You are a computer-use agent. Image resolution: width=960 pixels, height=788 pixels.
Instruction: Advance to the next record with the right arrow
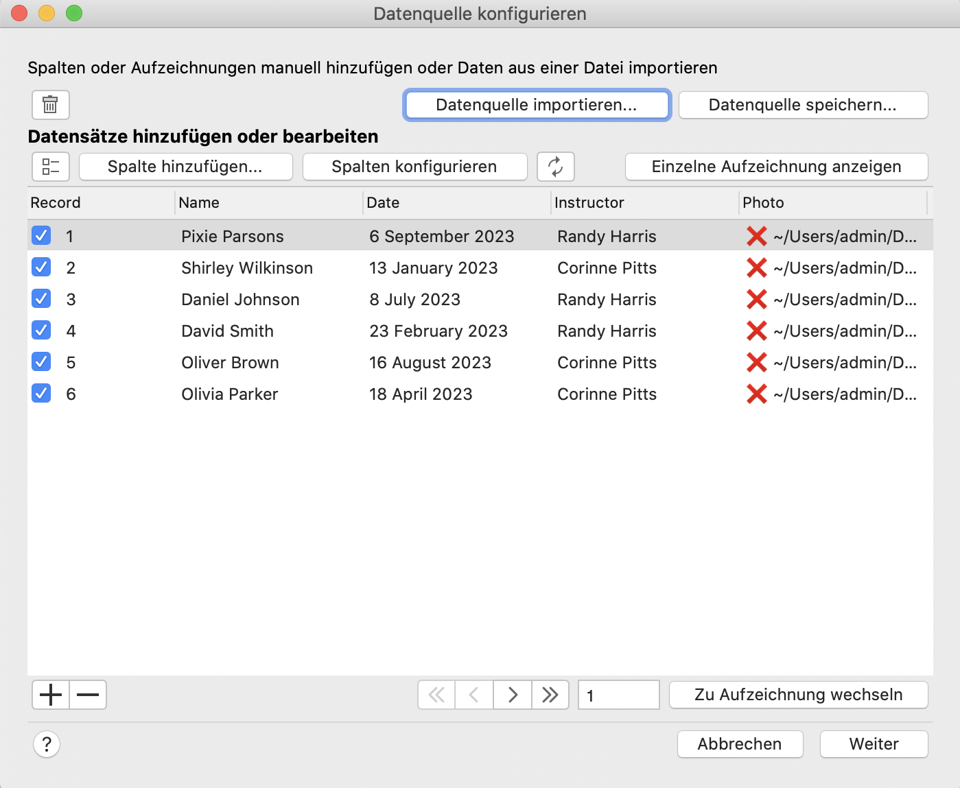[x=512, y=695]
